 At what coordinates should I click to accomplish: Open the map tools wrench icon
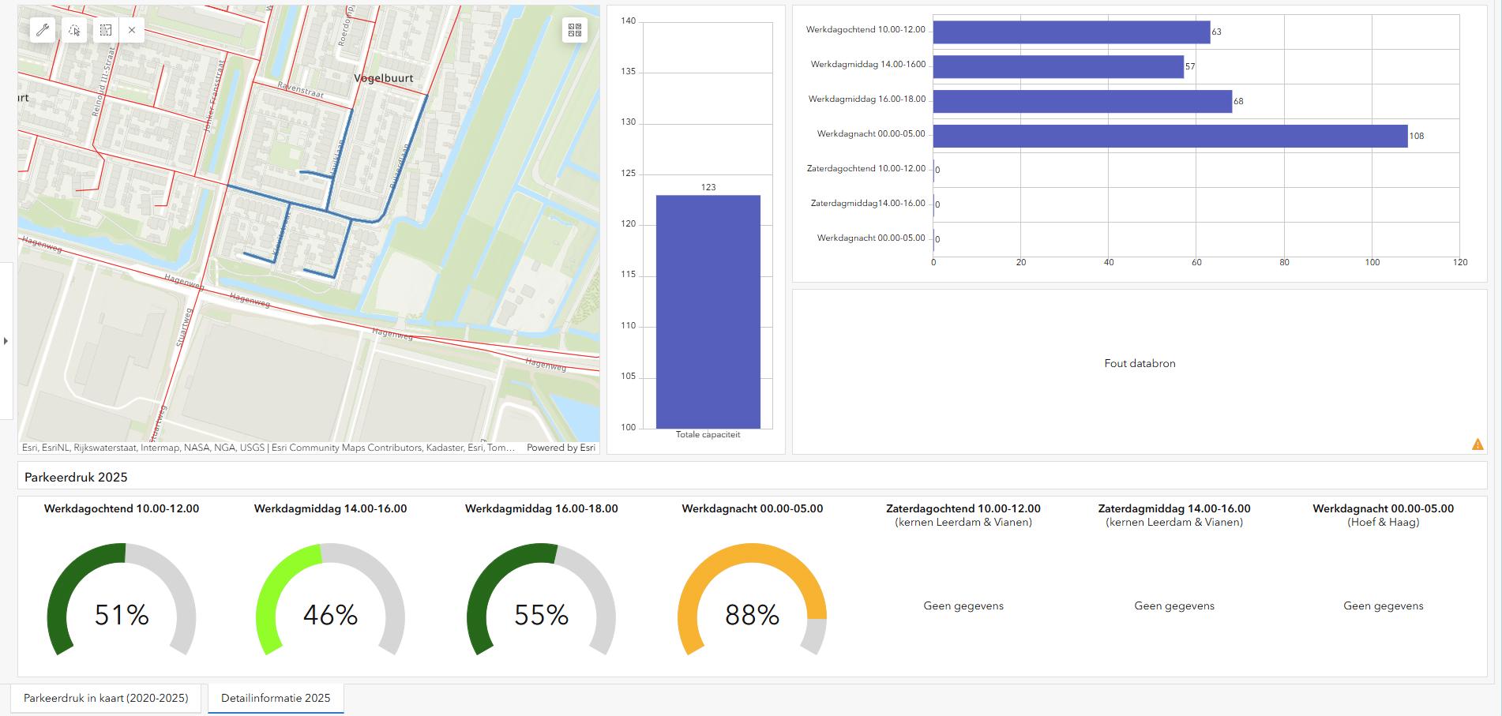point(43,30)
